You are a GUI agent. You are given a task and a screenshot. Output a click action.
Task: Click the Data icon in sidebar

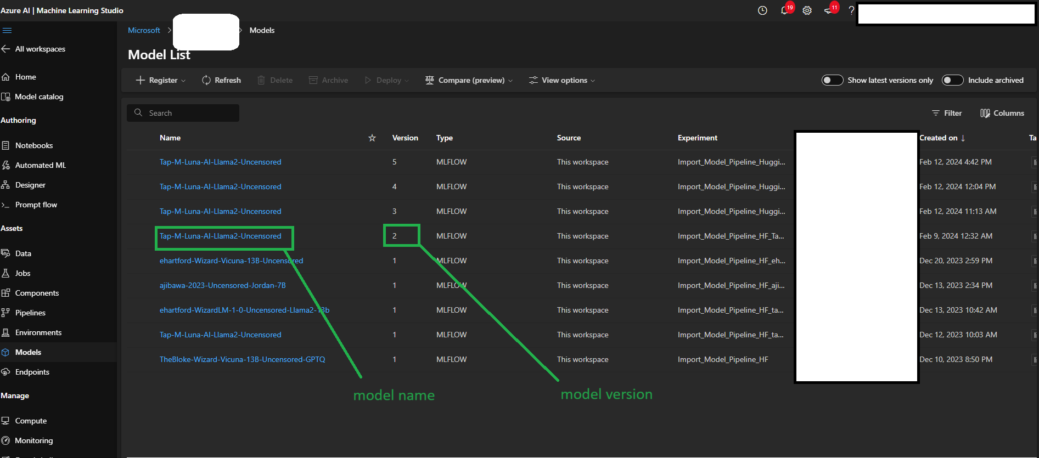5,253
